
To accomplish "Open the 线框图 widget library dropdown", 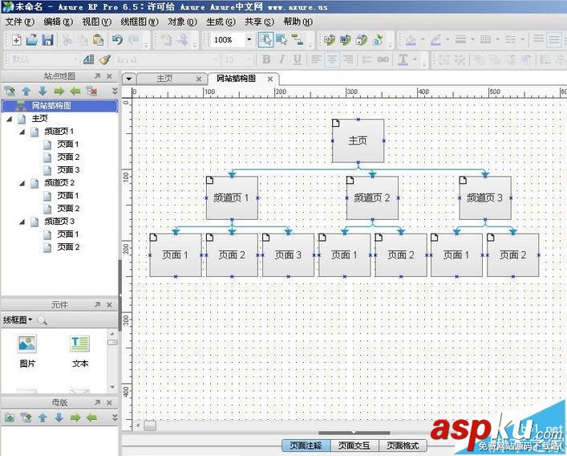I will 18,320.
